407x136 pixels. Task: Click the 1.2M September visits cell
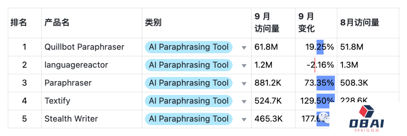(273, 65)
